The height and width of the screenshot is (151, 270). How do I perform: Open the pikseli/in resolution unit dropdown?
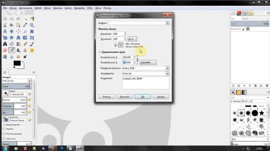148,62
